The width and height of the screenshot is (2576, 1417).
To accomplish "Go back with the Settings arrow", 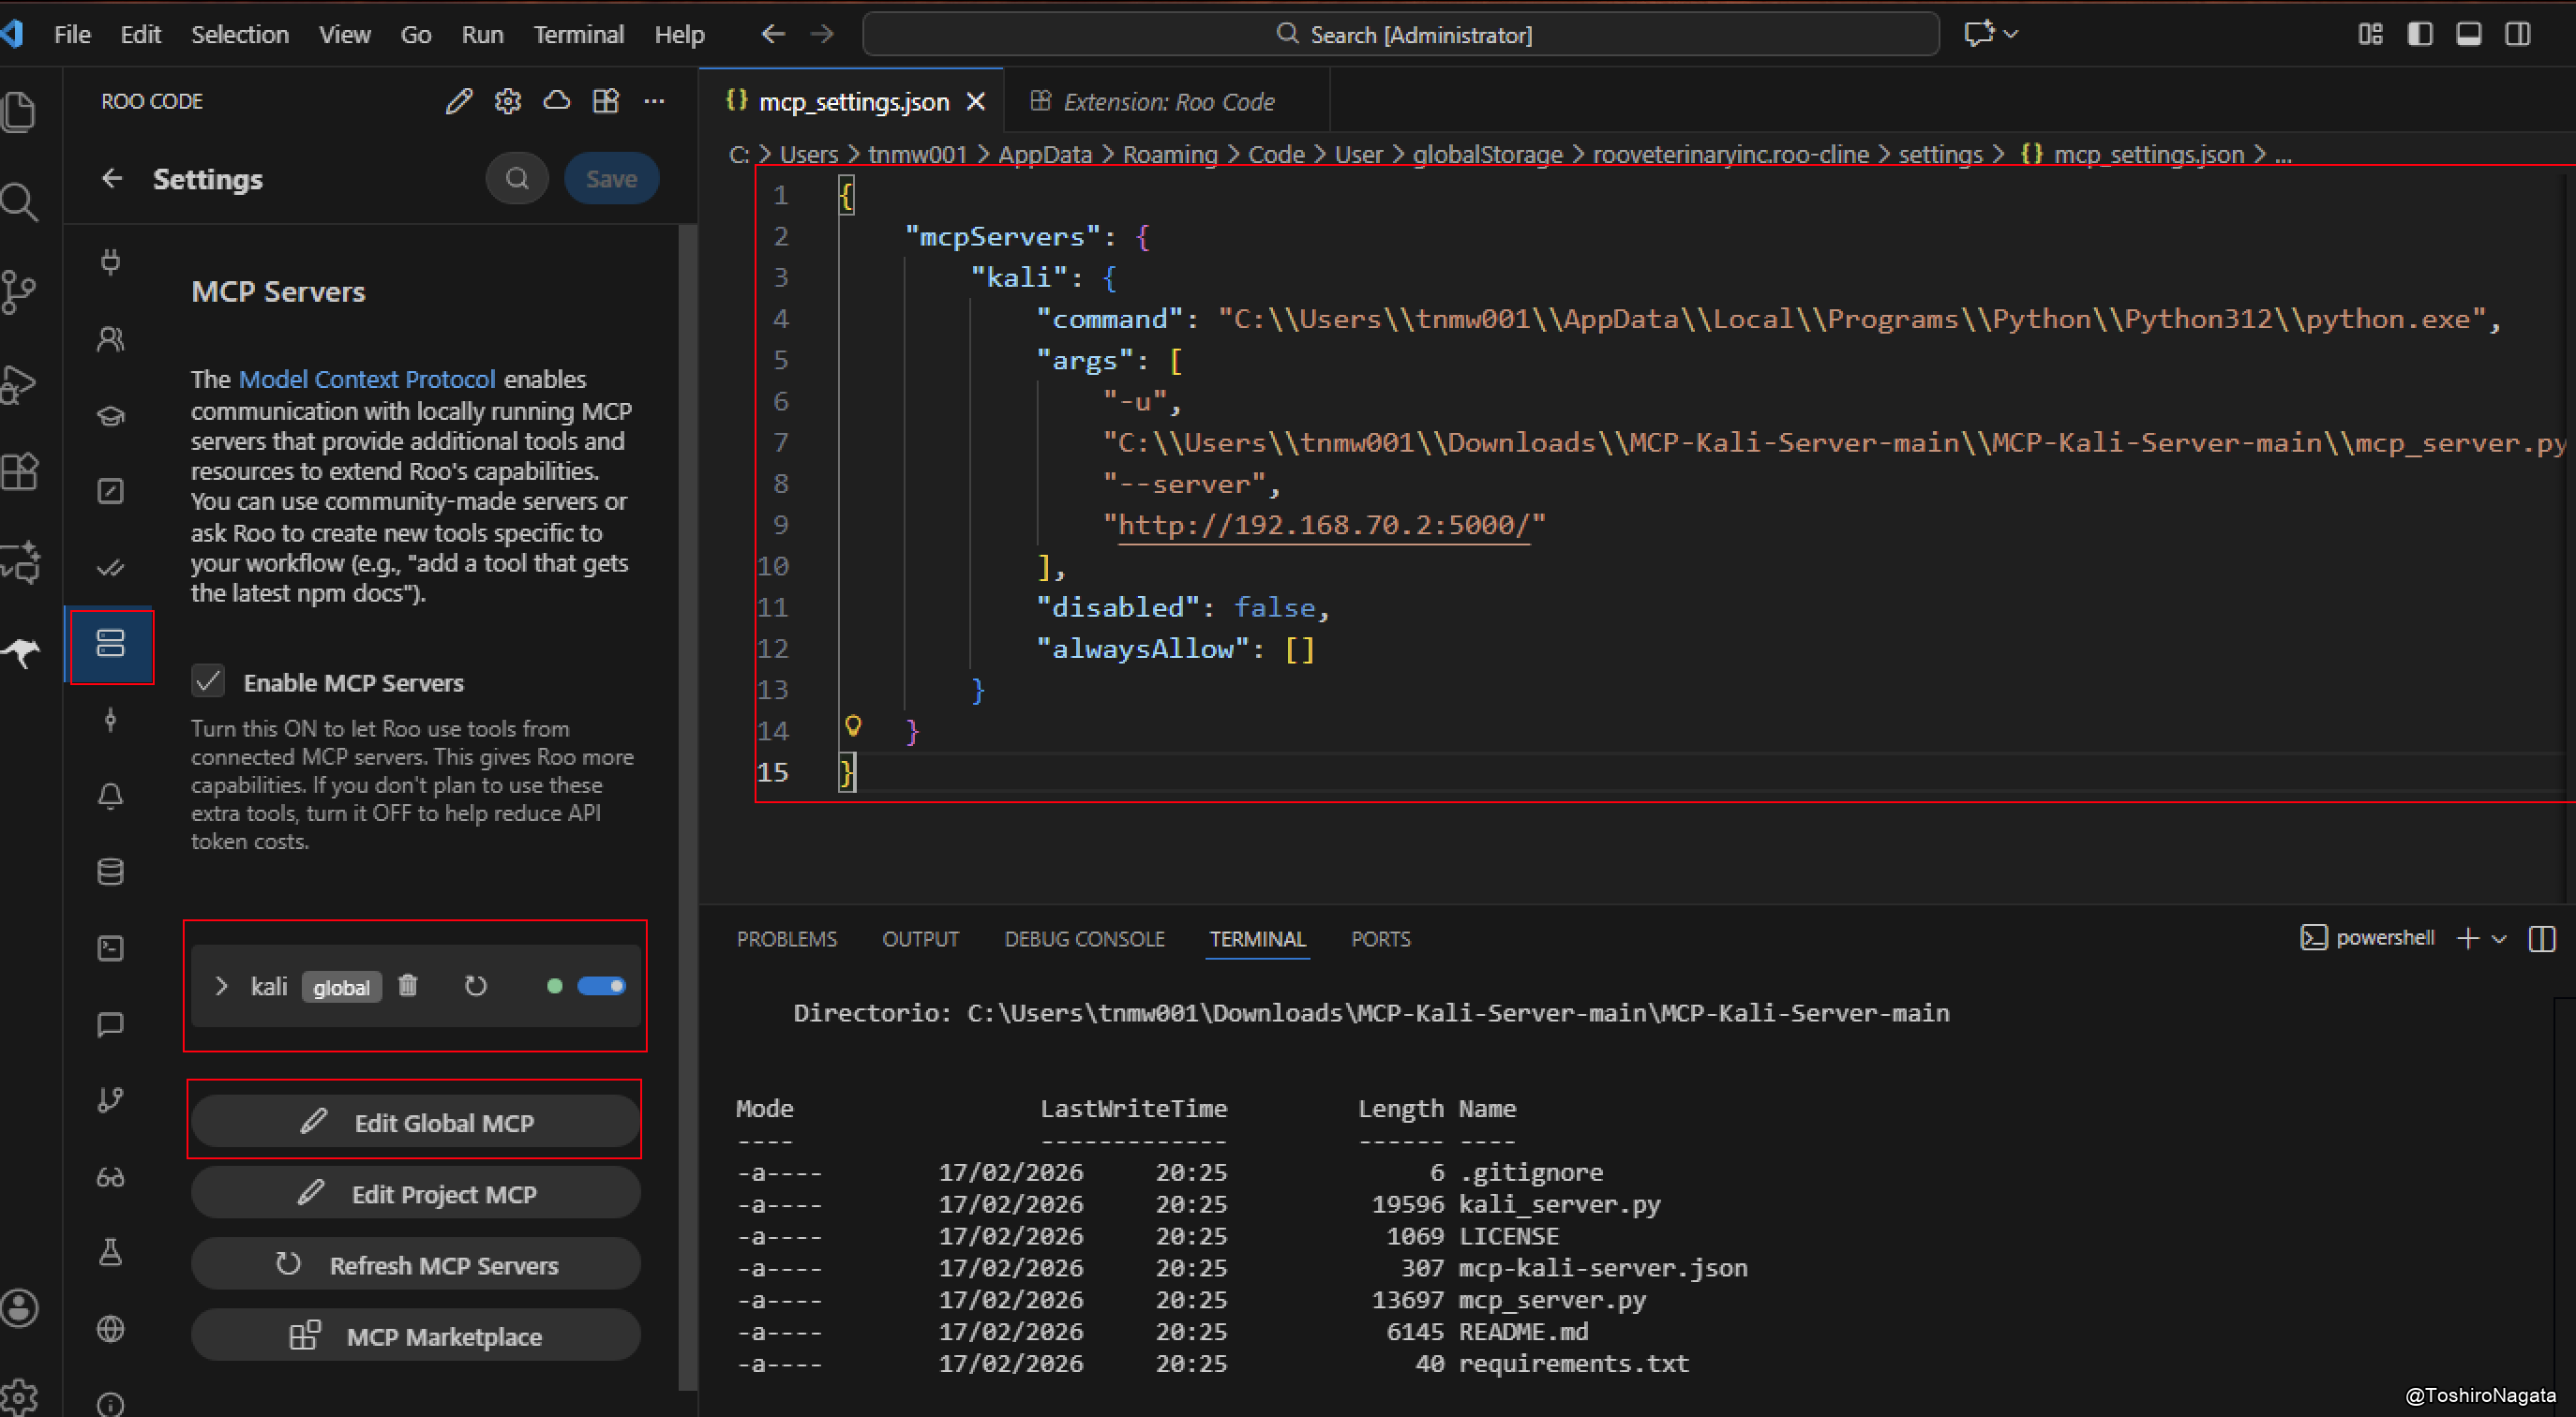I will pos(112,179).
